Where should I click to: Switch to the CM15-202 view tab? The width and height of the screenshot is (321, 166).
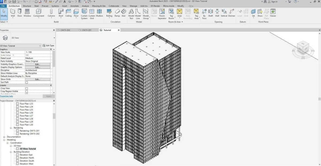65,30
